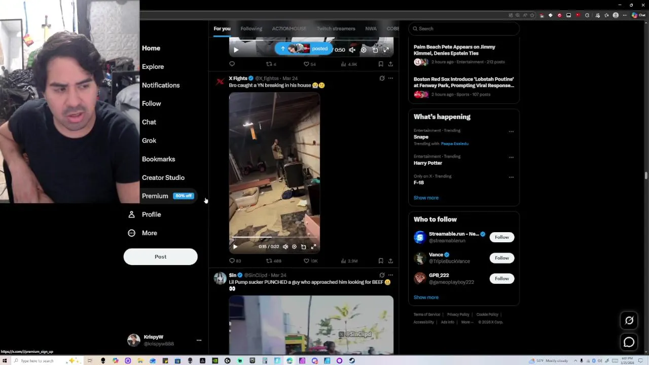Open Terms of Service link
Image resolution: width=649 pixels, height=365 pixels.
(x=426, y=314)
